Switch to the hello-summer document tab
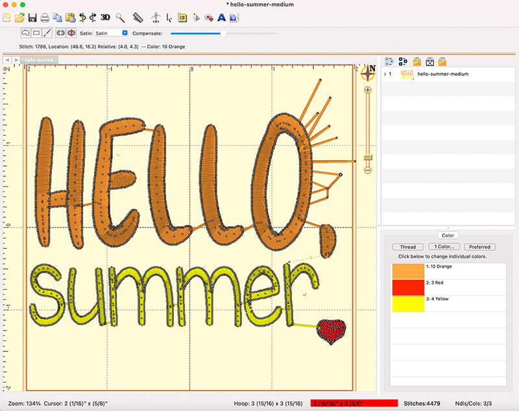Viewport: 519px width, 411px height. click(40, 60)
